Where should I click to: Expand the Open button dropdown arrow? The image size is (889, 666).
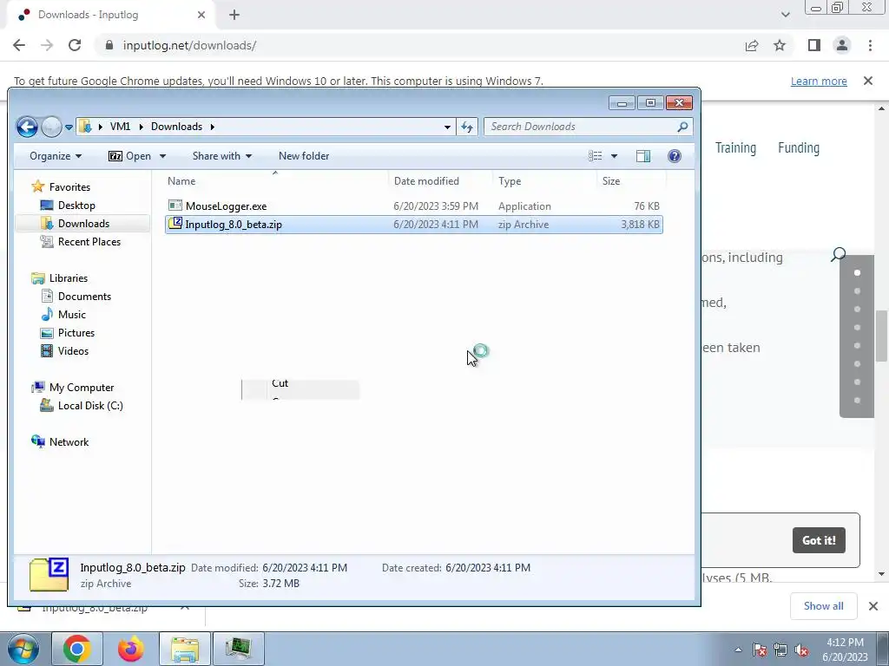[162, 156]
